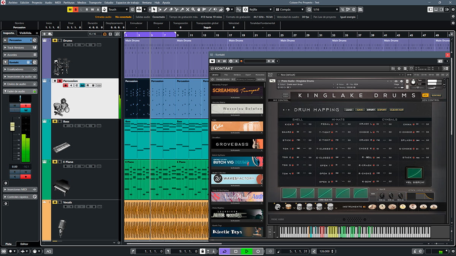The width and height of the screenshot is (456, 256).
Task: Open the 1/16 quantize preset dropdown
Action: [325, 9]
